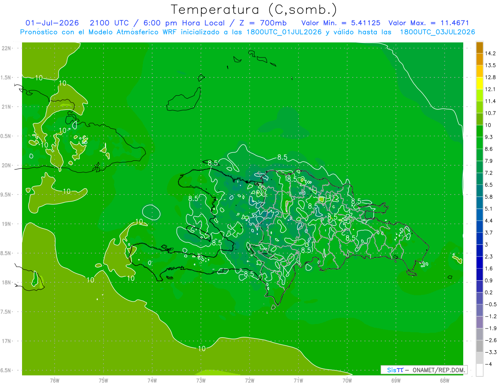Click 'Valor Min. = 5.41125' readout
The width and height of the screenshot is (499, 386).
(341, 22)
